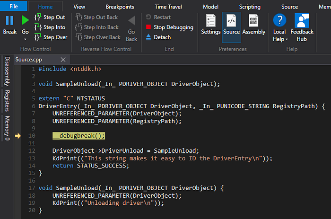Click the Step Out icon
331x219 pixels.
38,18
